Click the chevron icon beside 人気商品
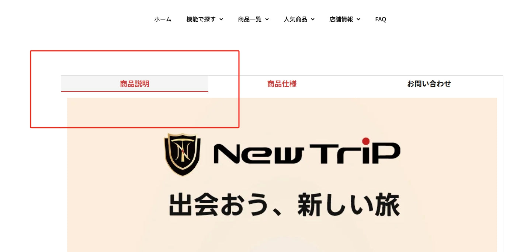Viewport: 524px width, 252px height. (x=313, y=19)
